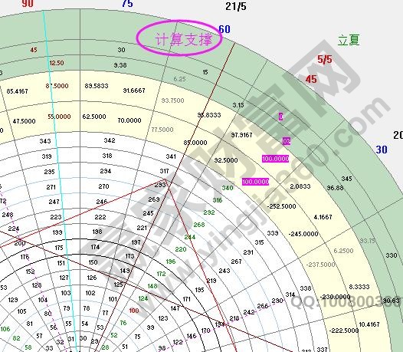
Task: Click the outer ring number 330
Action: point(392,255)
